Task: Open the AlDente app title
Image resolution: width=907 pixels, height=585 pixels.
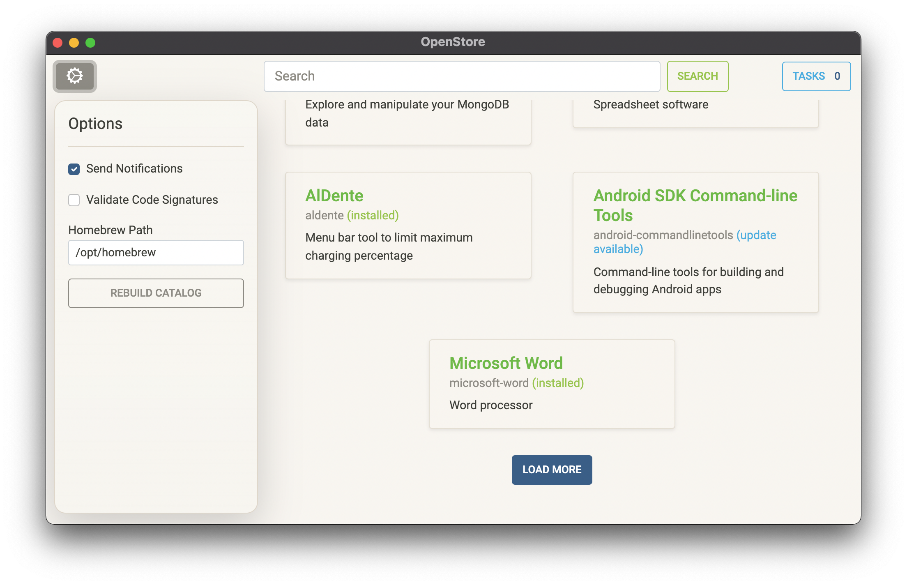Action: (x=334, y=196)
